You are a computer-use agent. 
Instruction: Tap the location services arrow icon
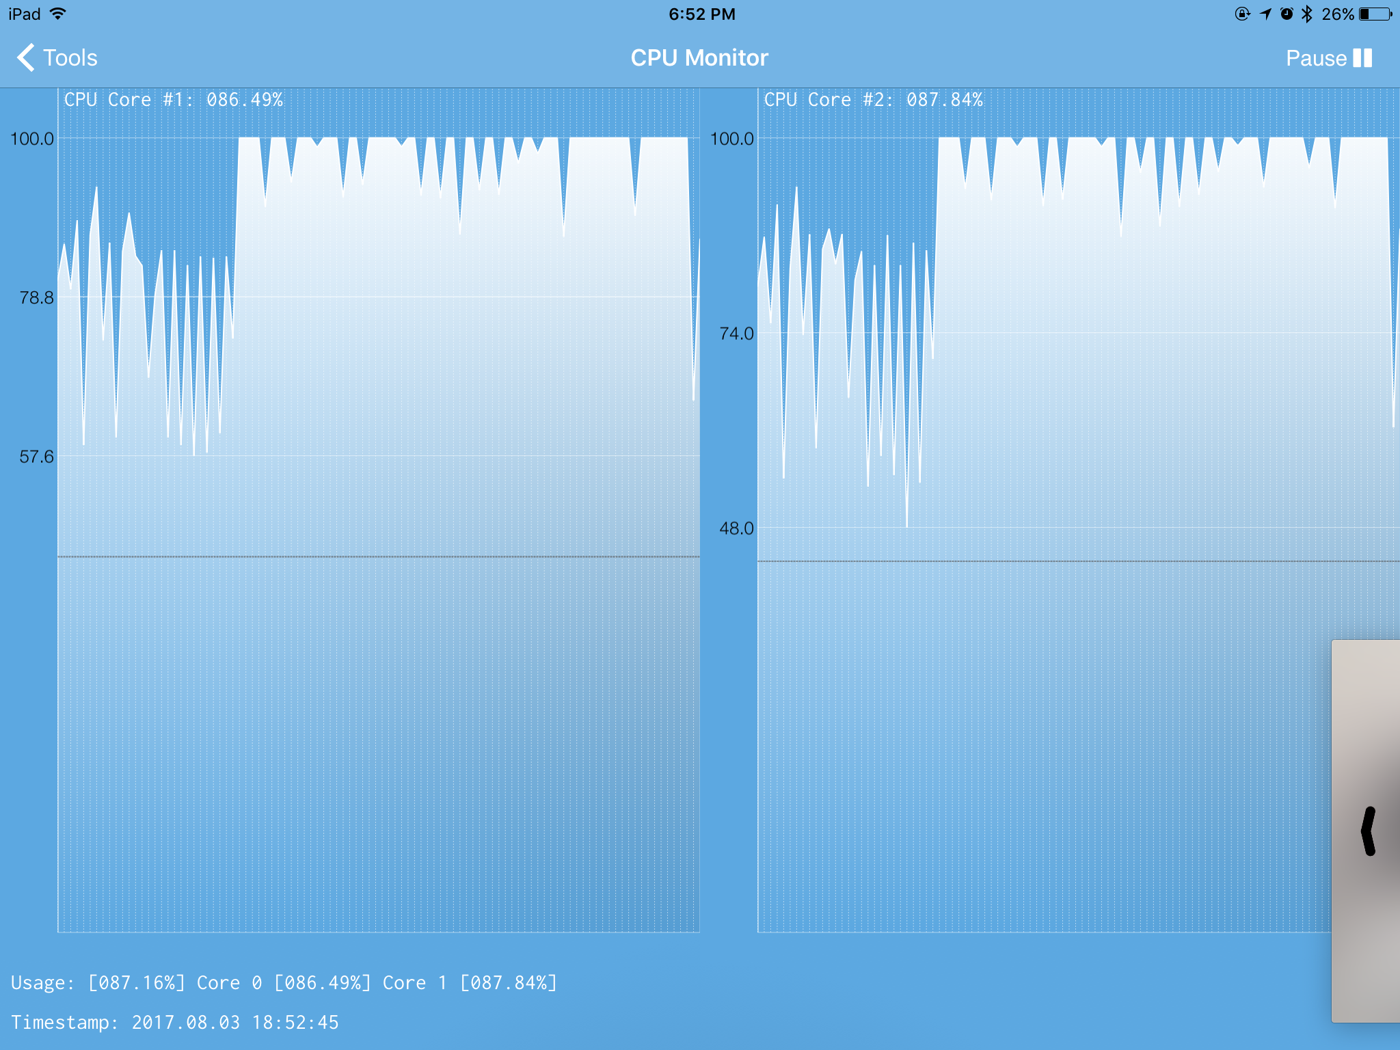(1265, 14)
